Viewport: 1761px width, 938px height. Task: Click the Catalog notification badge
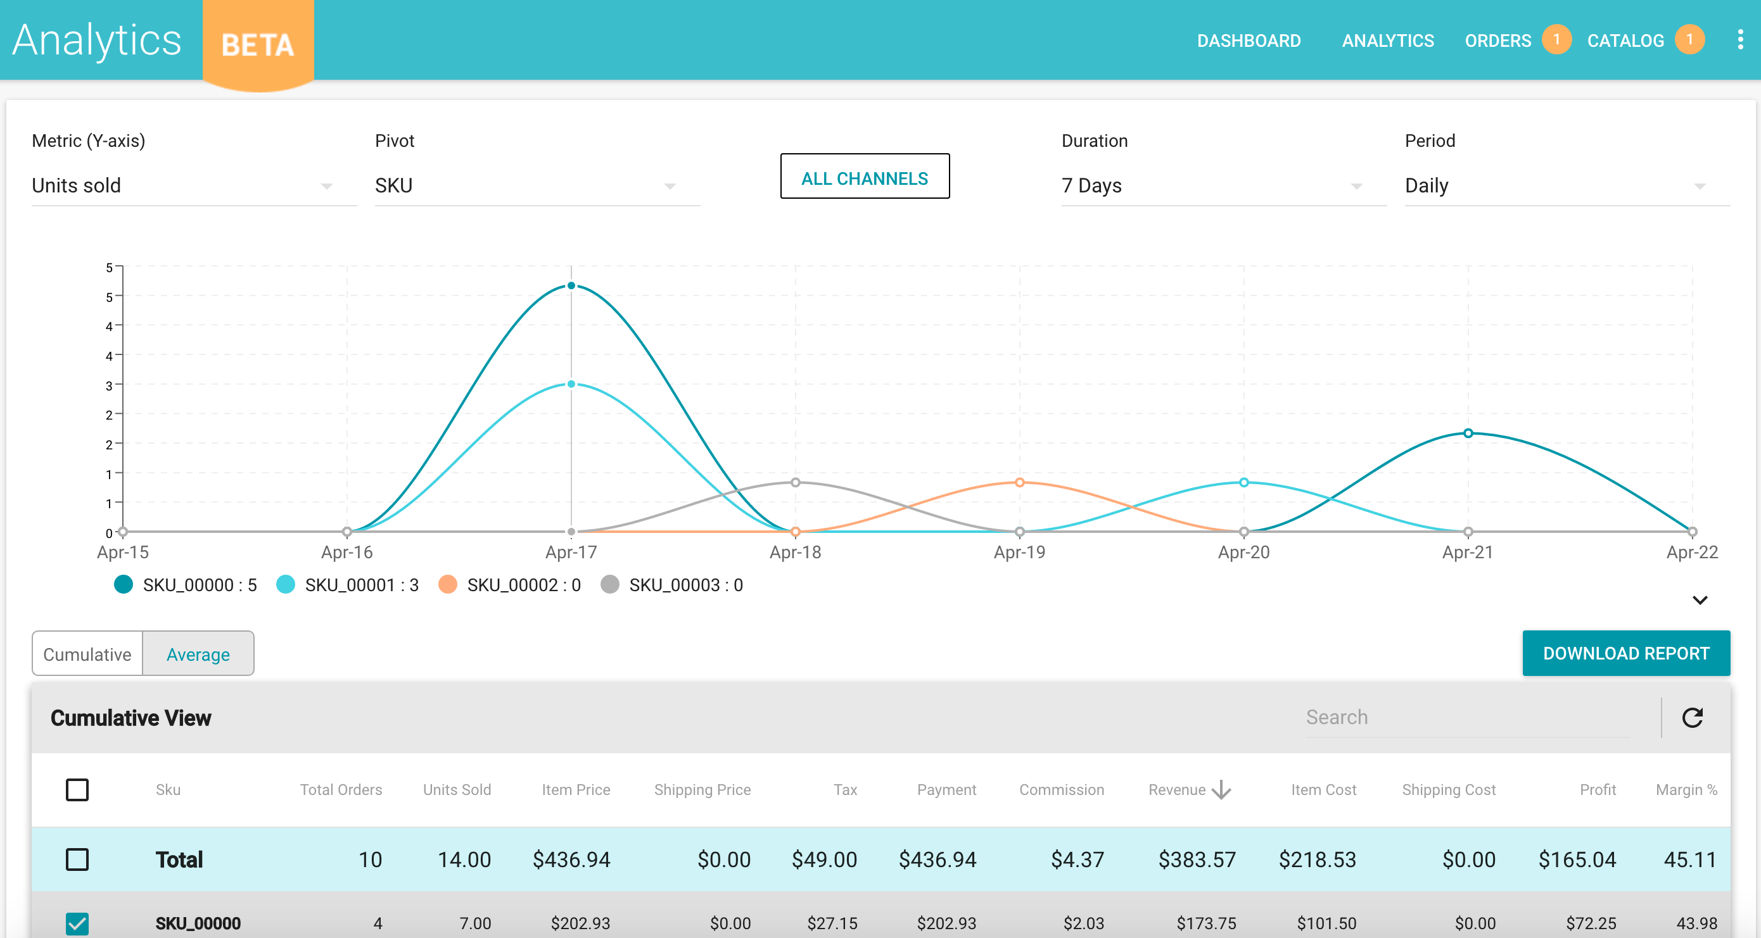pyautogui.click(x=1689, y=40)
